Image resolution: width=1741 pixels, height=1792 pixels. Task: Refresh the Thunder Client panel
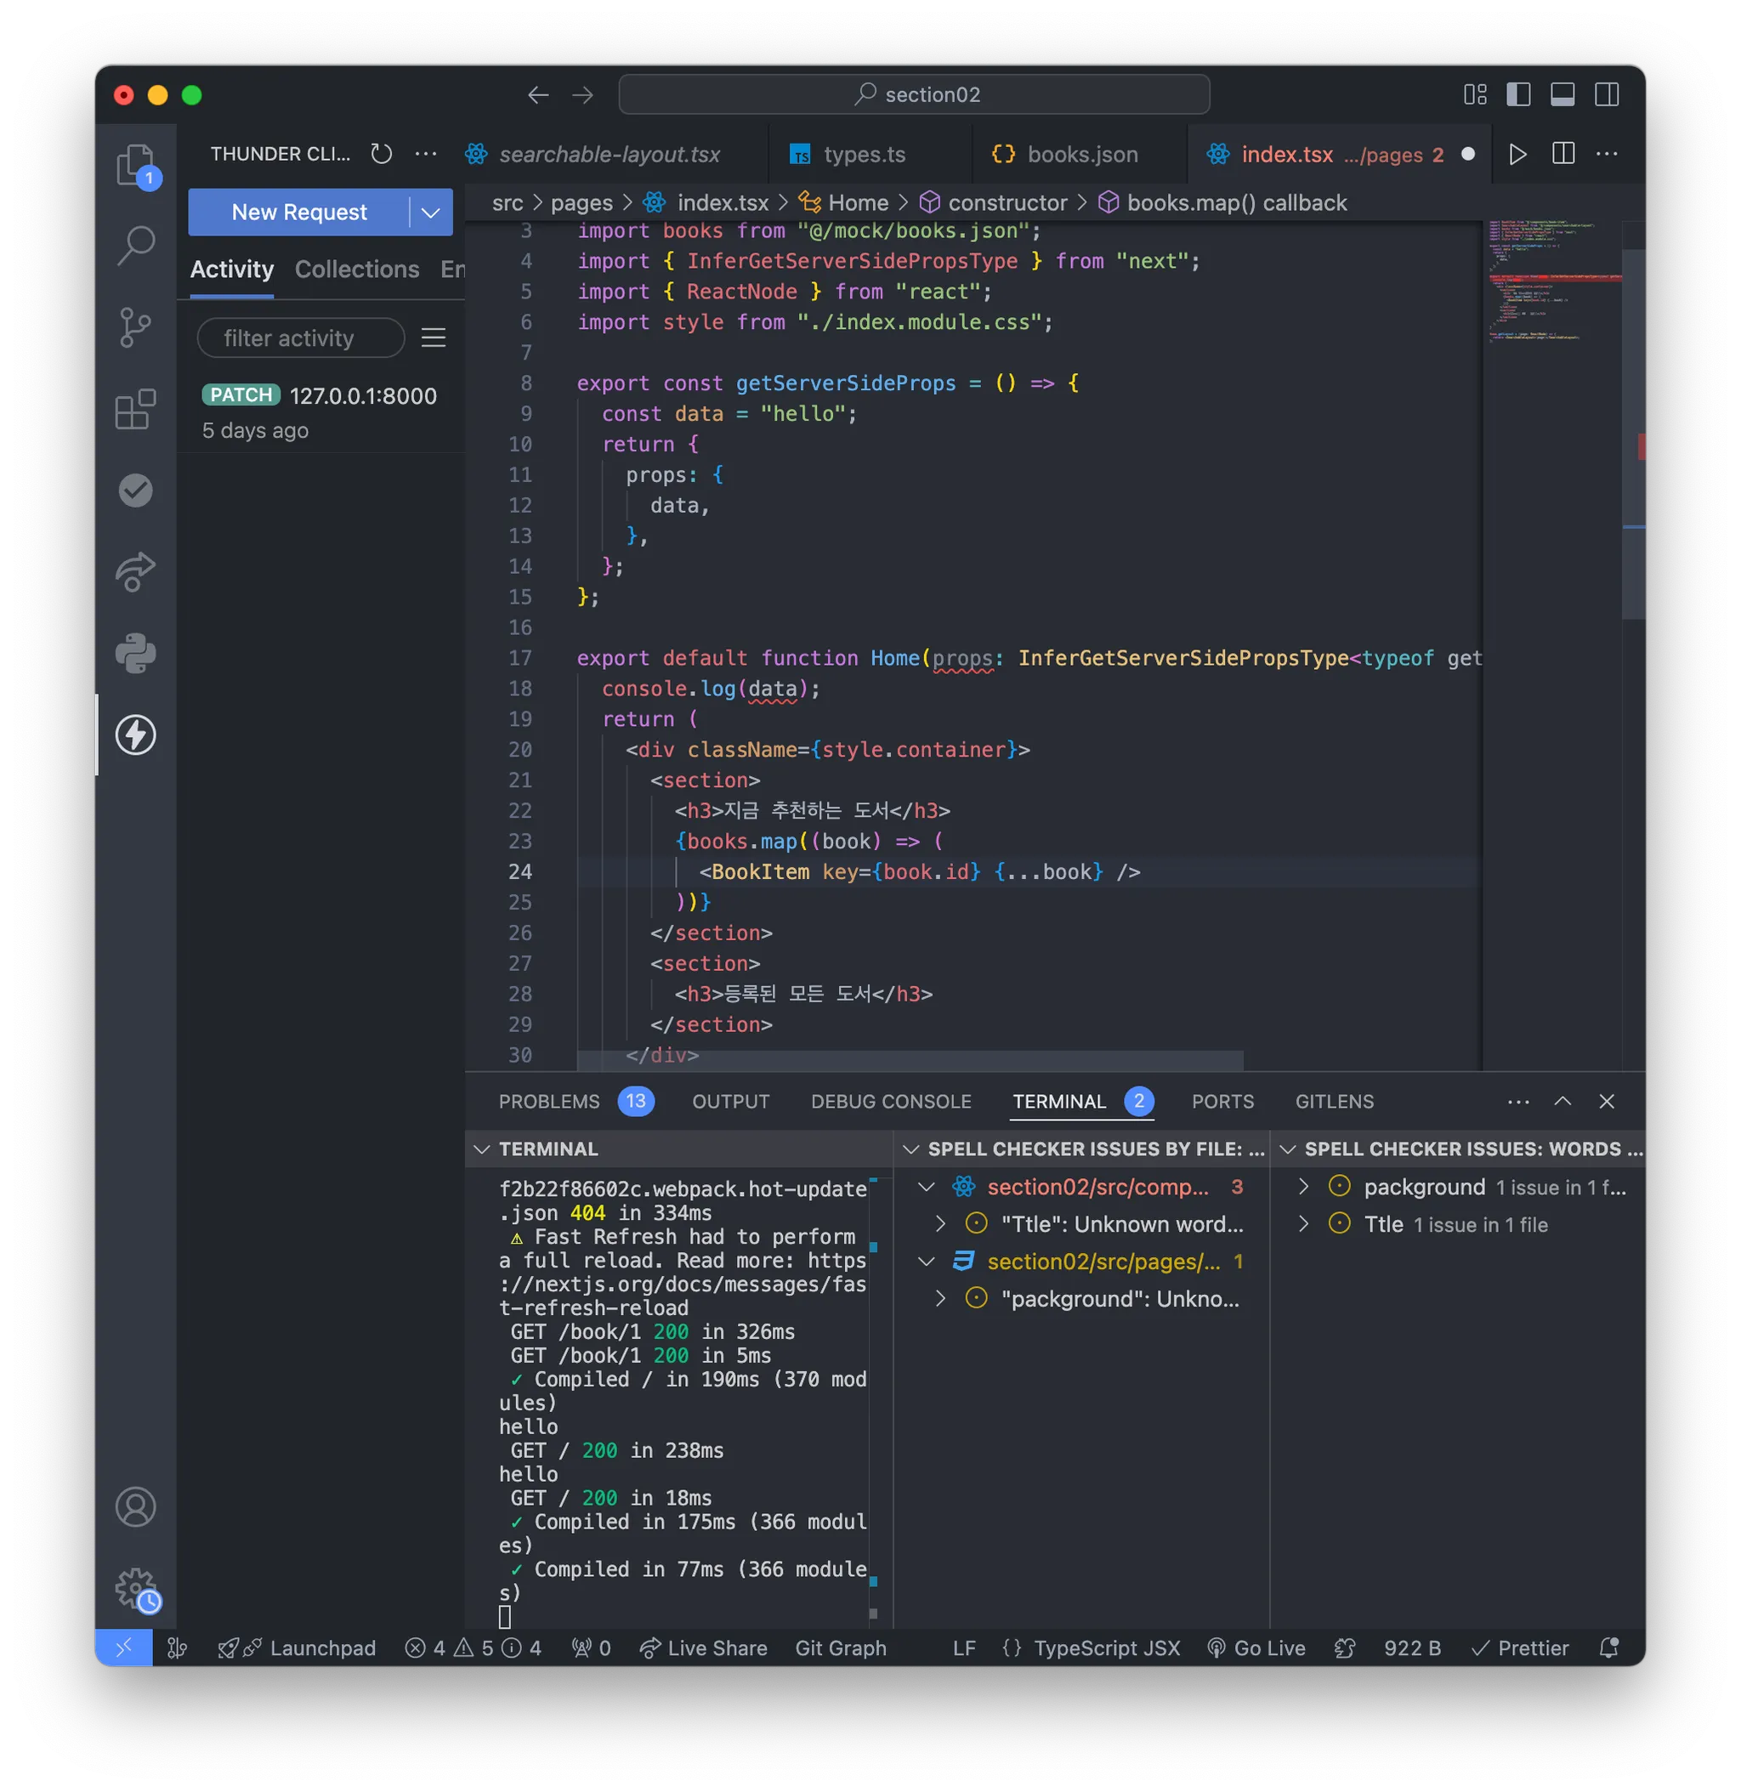coord(382,154)
